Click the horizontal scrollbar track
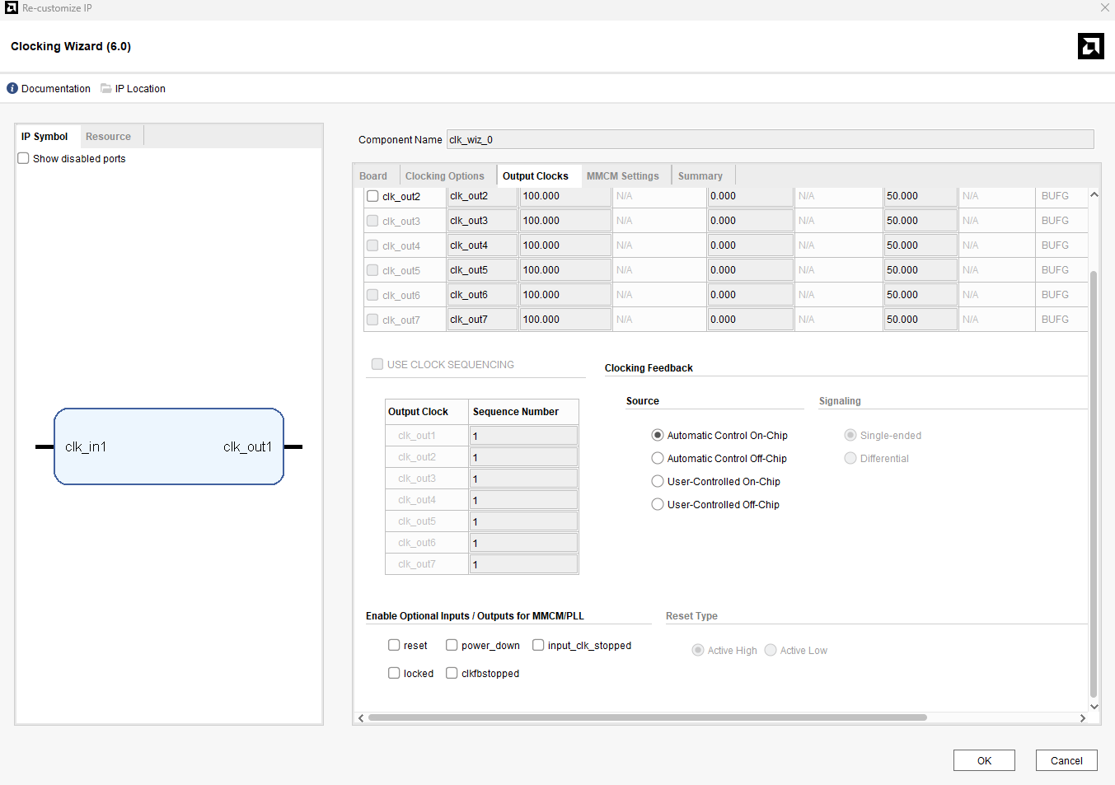 tap(1003, 718)
